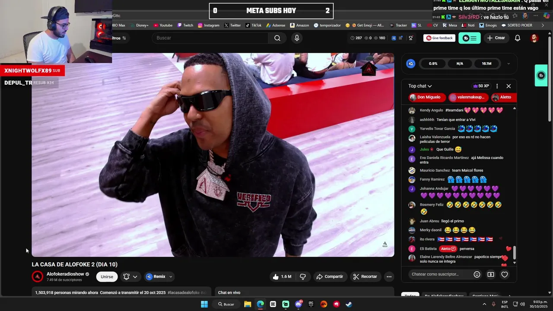
Task: Click the YouTube search input field
Action: [x=210, y=38]
